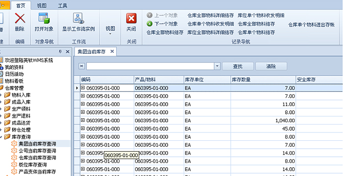Screen dimensions: 343x176
Task: Expand the row with quantity 45.00
Action: 83,129
